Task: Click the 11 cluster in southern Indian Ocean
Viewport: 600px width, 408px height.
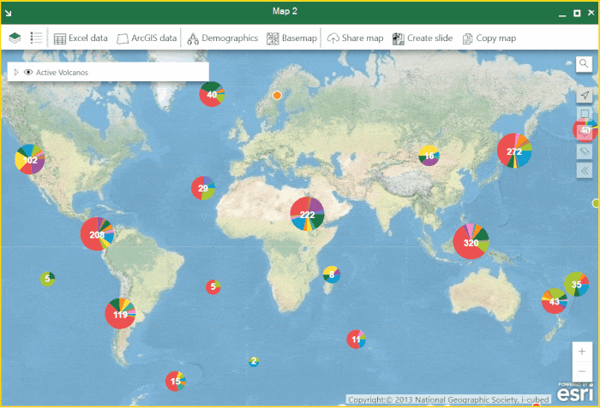Action: (x=357, y=340)
